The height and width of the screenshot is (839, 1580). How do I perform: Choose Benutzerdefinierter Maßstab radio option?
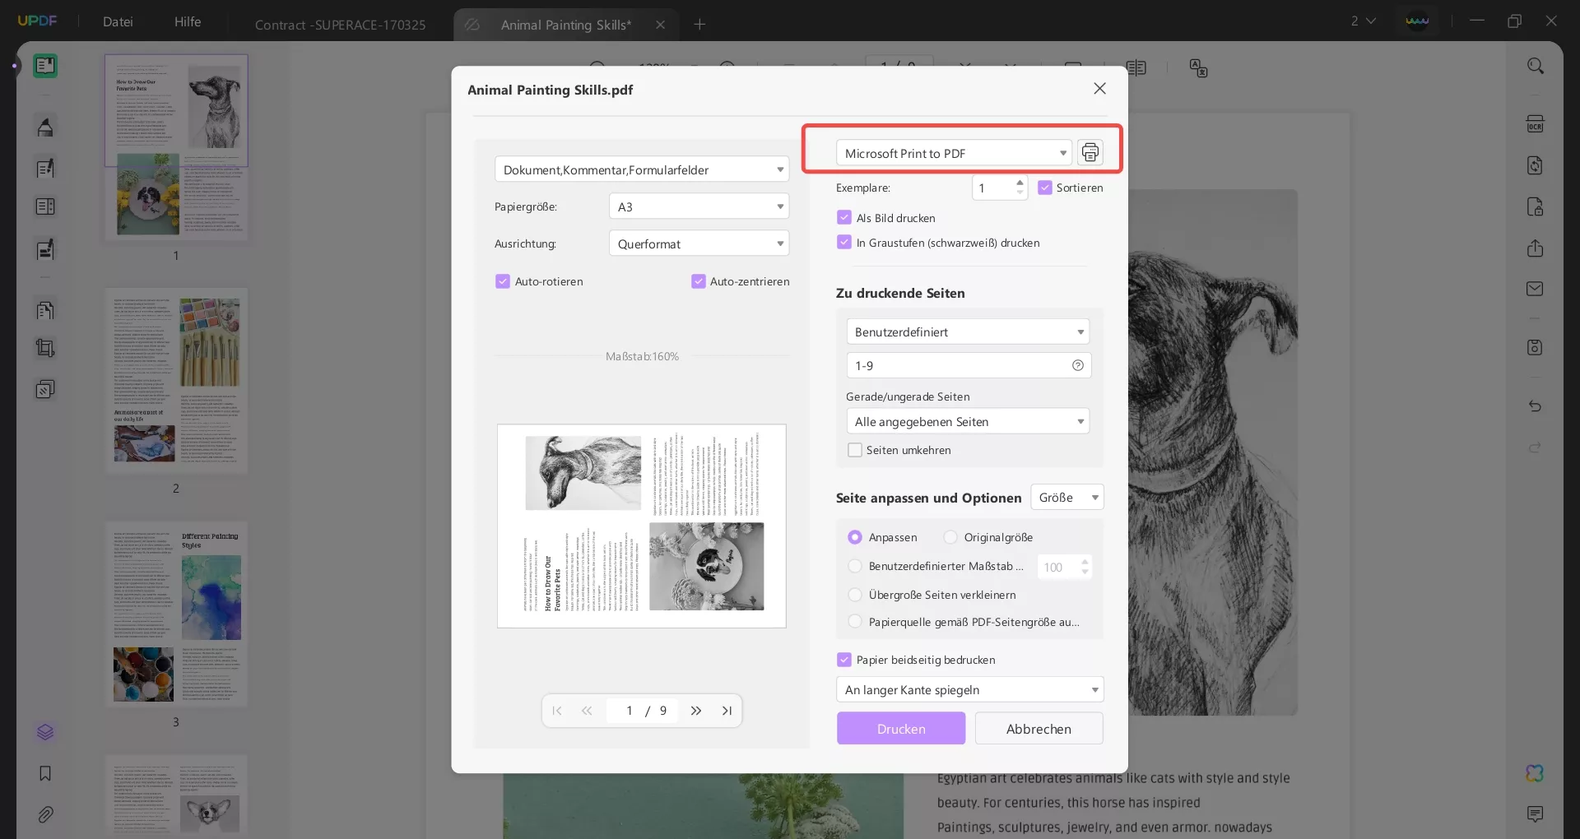[855, 566]
